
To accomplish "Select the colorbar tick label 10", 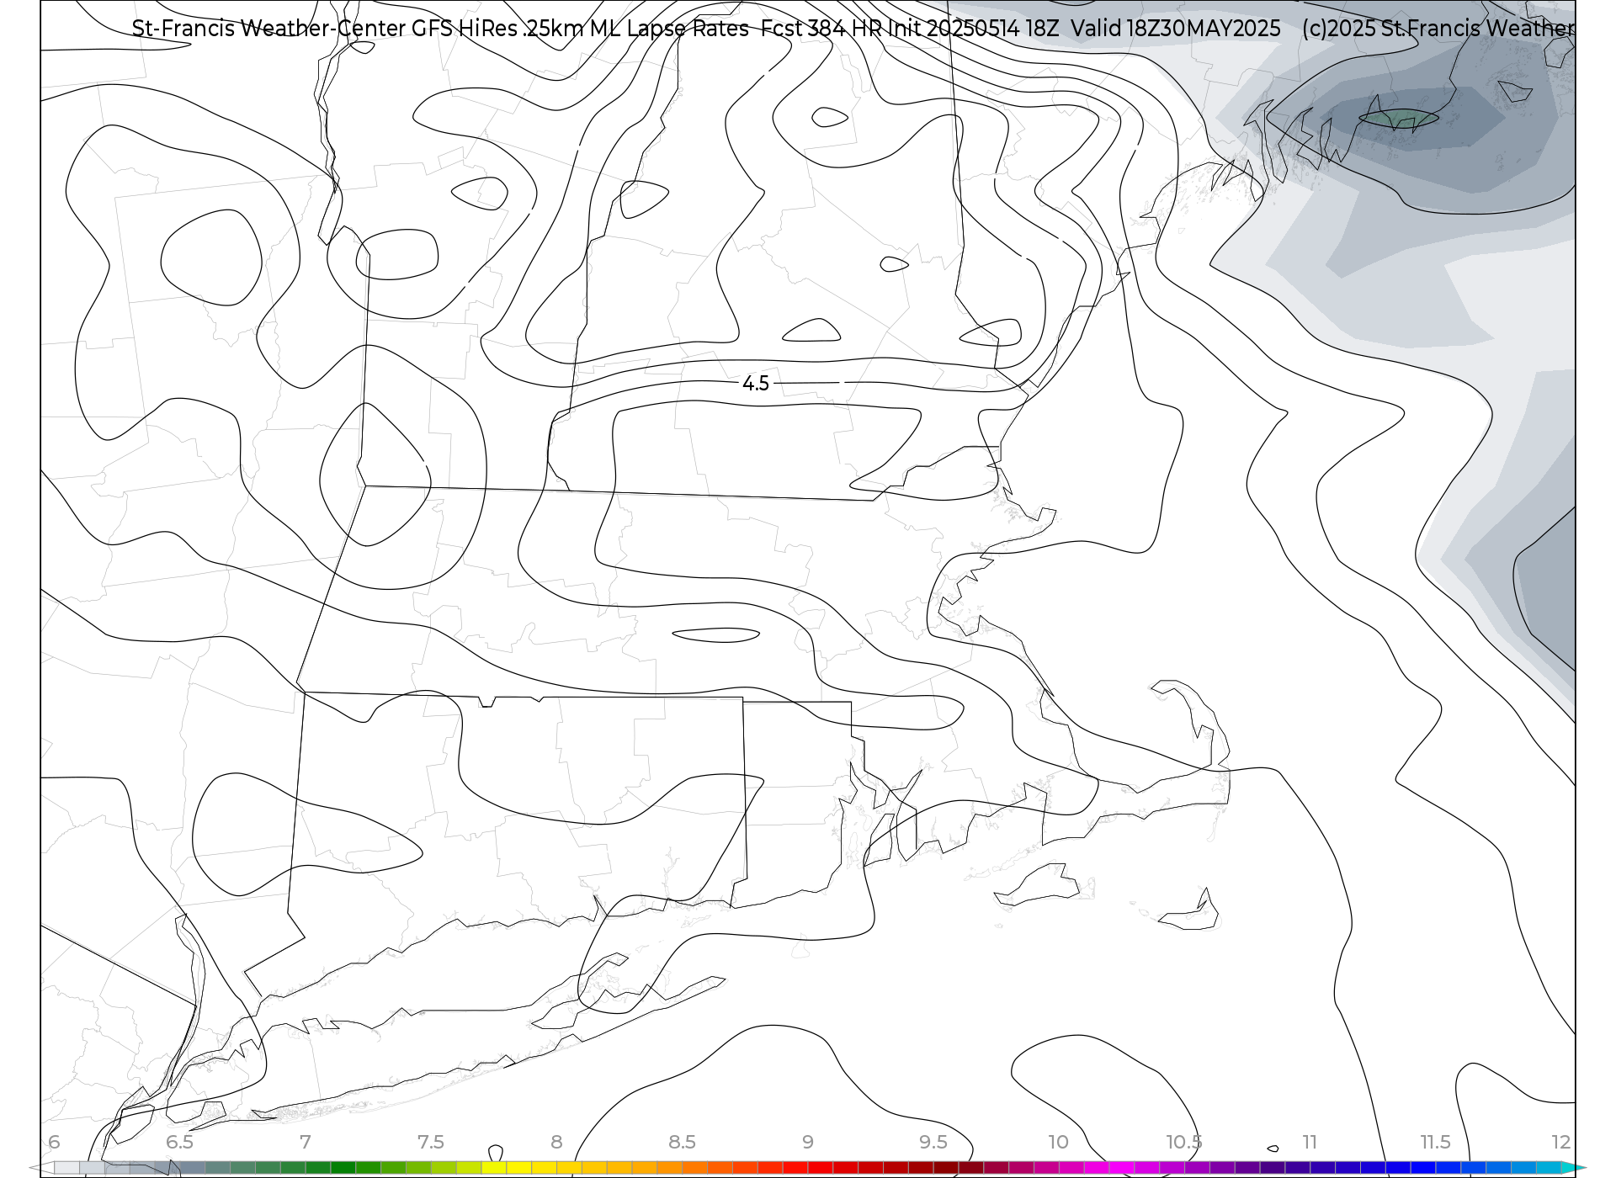I will click(x=1059, y=1142).
